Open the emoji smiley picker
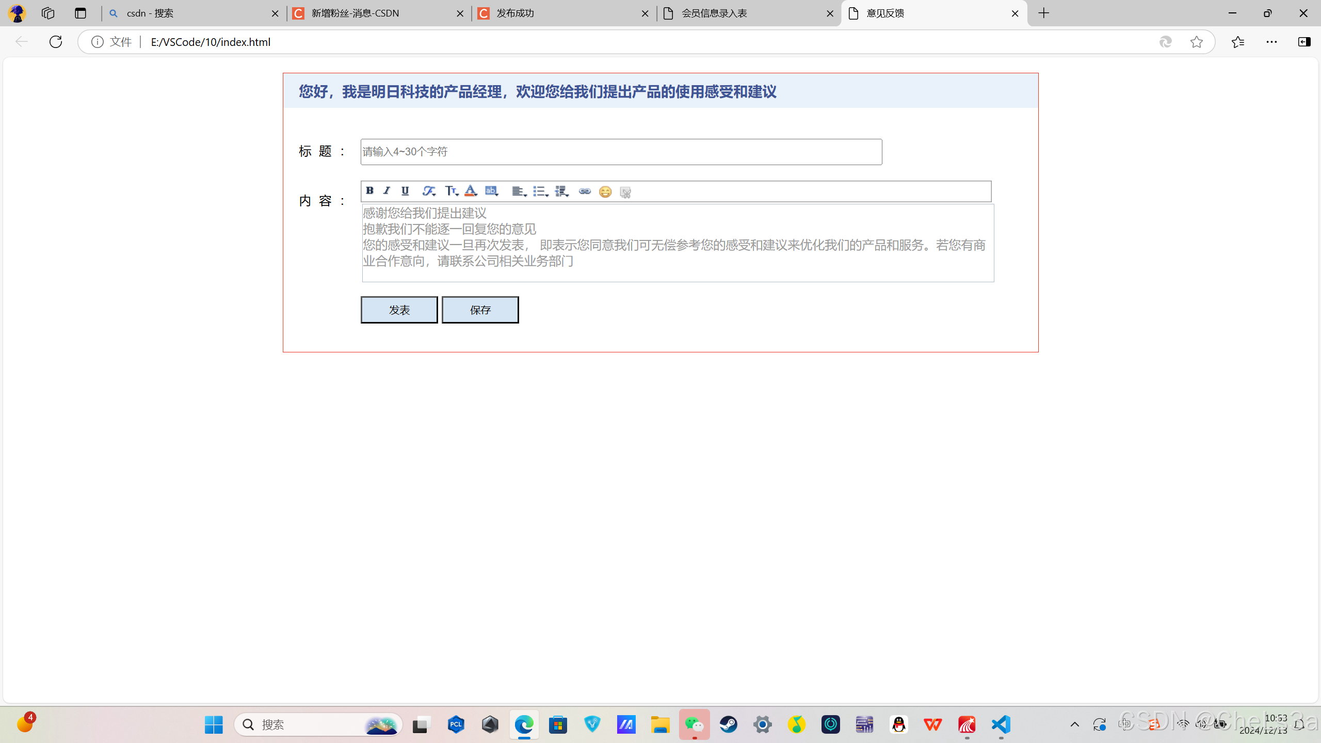 [x=605, y=192]
